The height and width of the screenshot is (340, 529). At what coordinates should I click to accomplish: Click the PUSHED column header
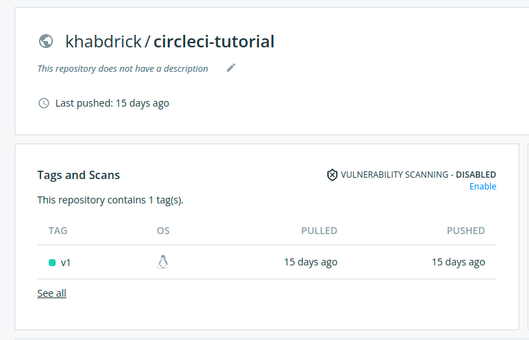pyautogui.click(x=466, y=231)
